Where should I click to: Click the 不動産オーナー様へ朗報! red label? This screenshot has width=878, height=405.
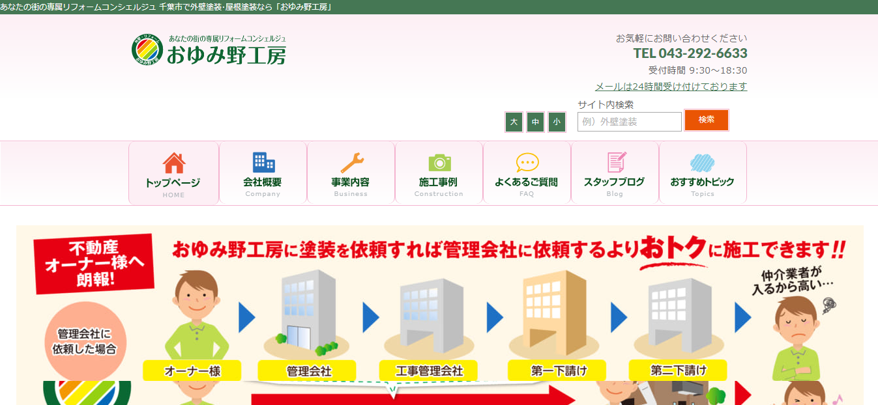pyautogui.click(x=93, y=263)
